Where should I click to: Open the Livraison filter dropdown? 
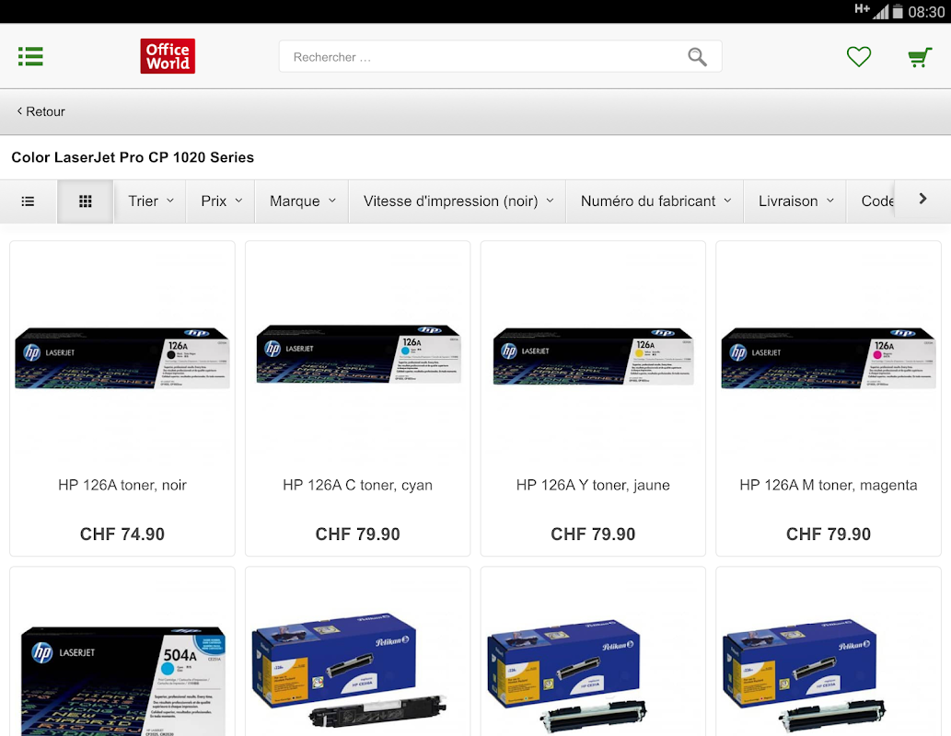[795, 201]
